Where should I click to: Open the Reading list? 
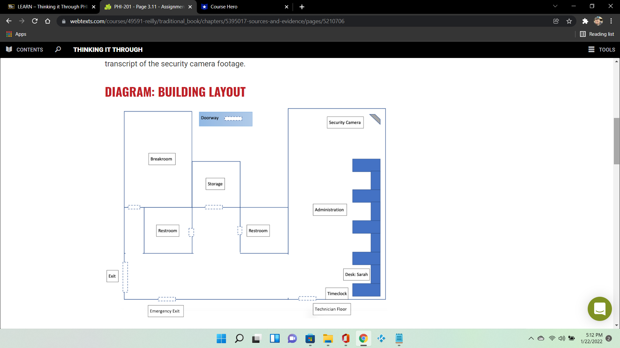point(597,34)
